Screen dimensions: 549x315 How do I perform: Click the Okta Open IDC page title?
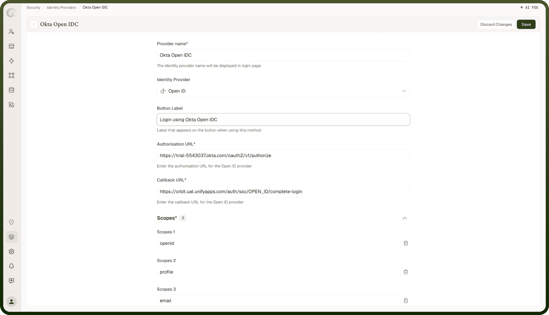(59, 24)
